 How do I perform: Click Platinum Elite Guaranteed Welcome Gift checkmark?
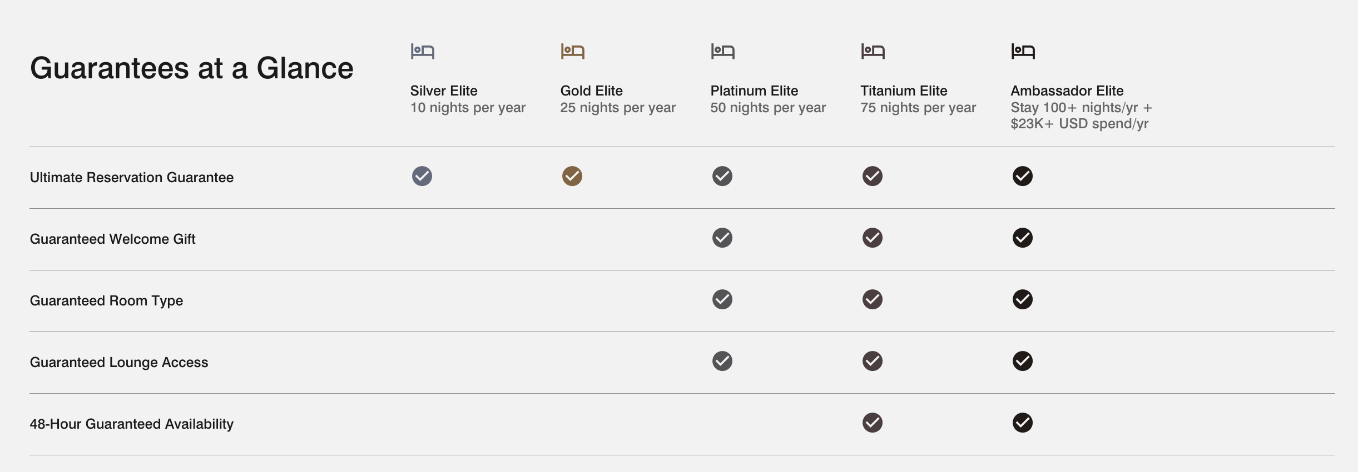[722, 238]
